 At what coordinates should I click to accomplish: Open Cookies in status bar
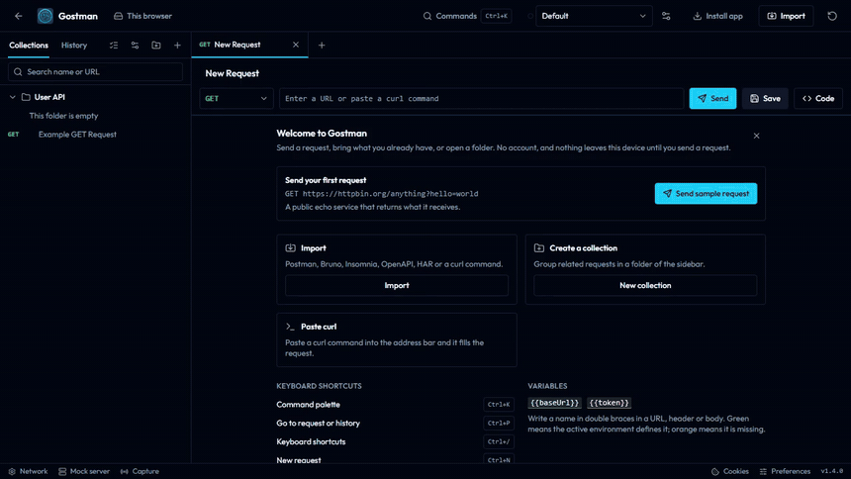[730, 471]
